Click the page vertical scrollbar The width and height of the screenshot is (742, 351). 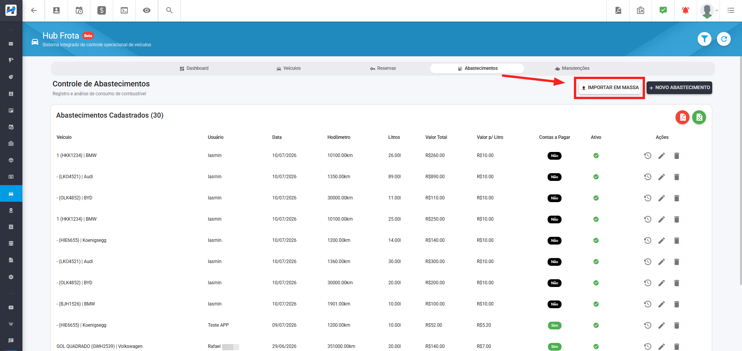(740, 170)
